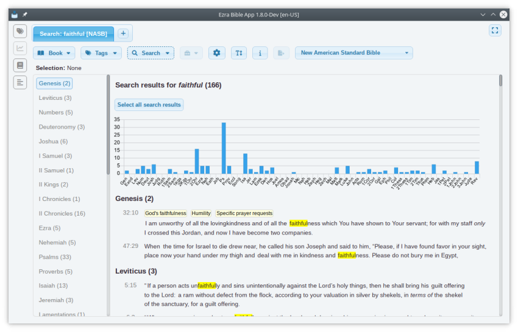Select Jeremiah (3) in book list
Viewport: 518px width, 332px height.
tap(56, 300)
